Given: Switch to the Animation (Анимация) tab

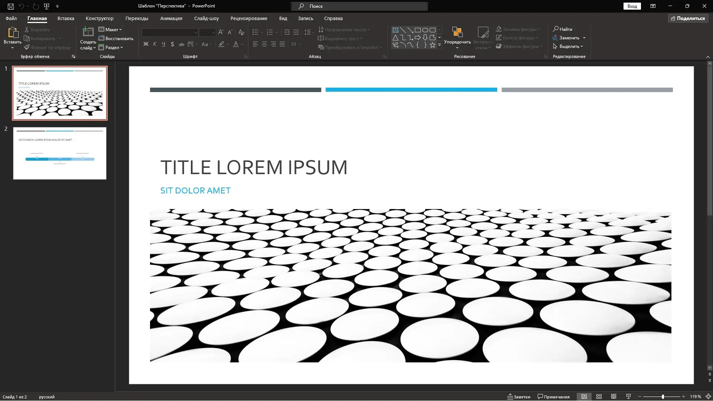Looking at the screenshot, I should click(x=171, y=18).
